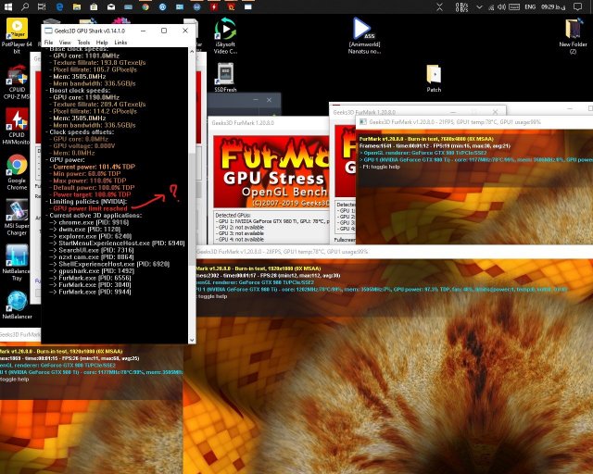This screenshot has height=474, width=593.
Task: Open the Patch folder on desktop
Action: click(x=434, y=75)
